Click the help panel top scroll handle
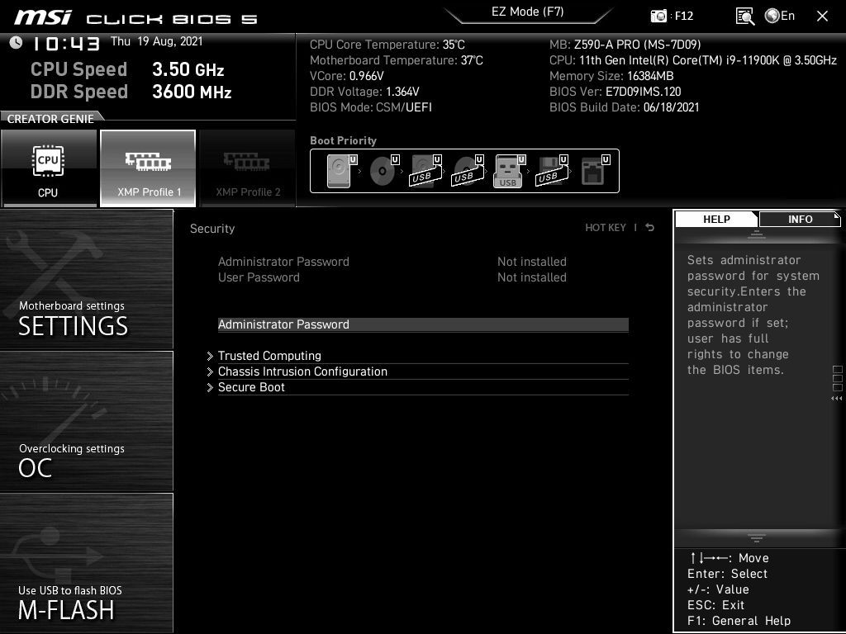The height and width of the screenshot is (634, 846). pyautogui.click(x=757, y=234)
